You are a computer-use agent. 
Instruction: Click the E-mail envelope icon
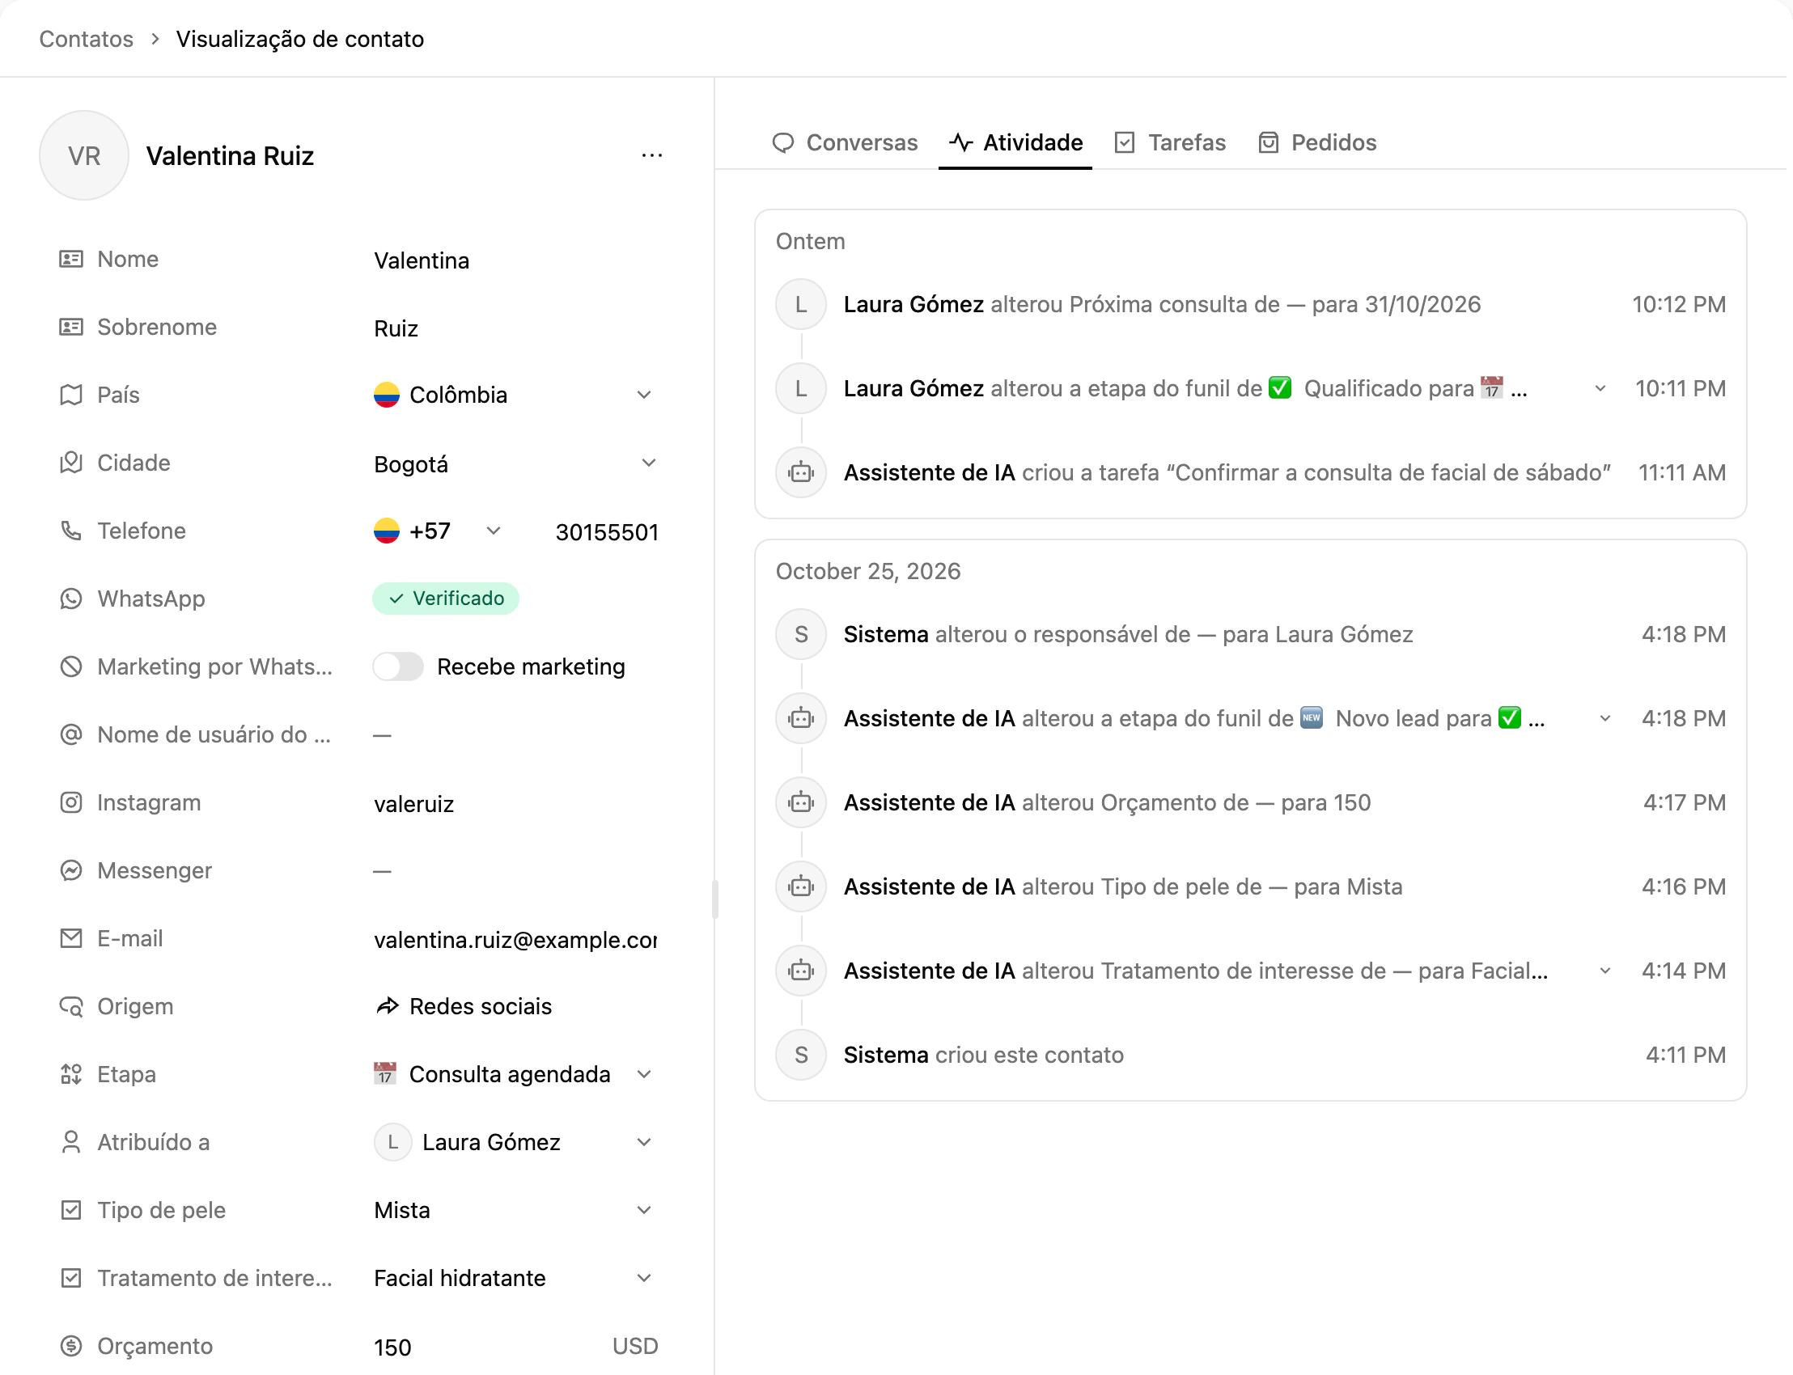(71, 939)
